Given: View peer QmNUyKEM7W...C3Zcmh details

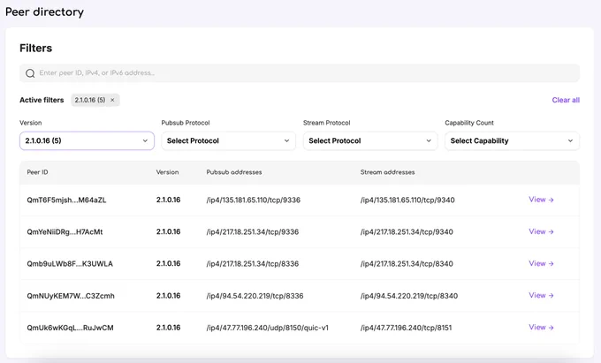Looking at the screenshot, I should (x=541, y=295).
